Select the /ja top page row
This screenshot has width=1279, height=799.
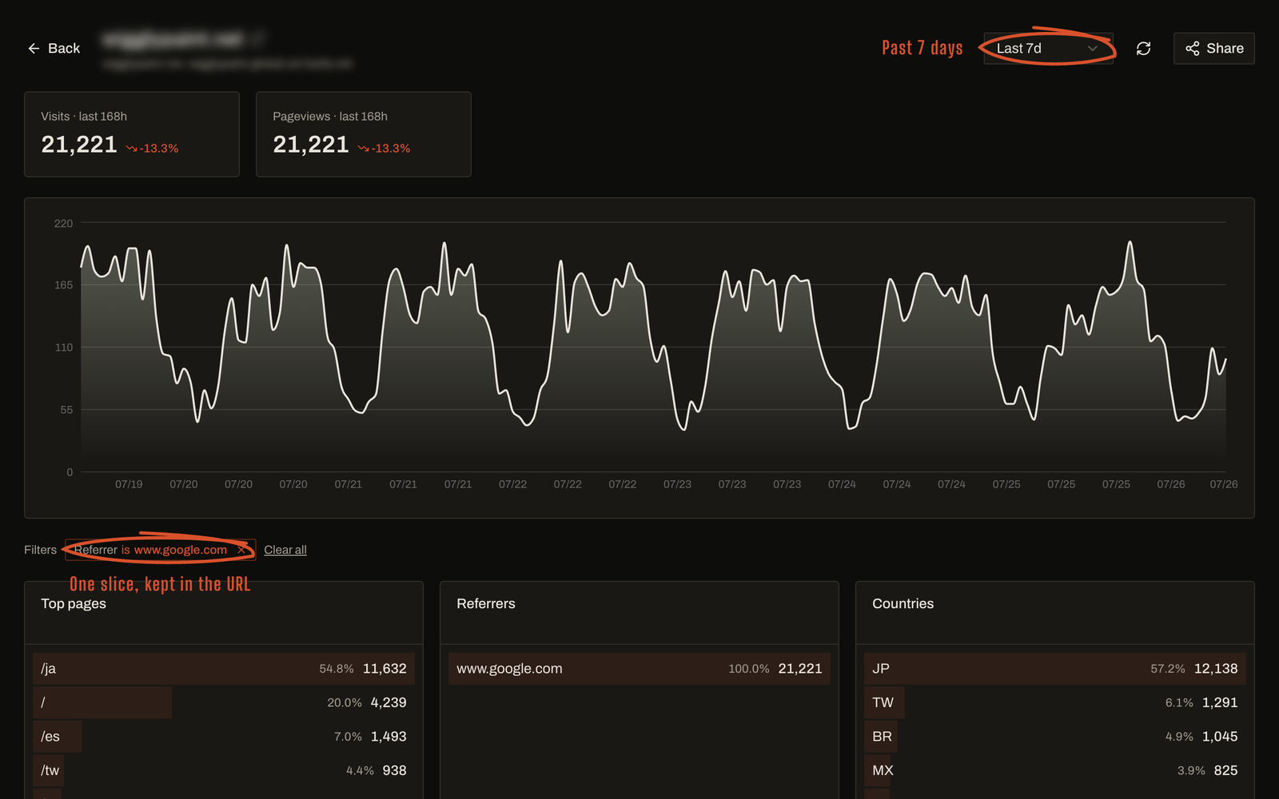224,669
